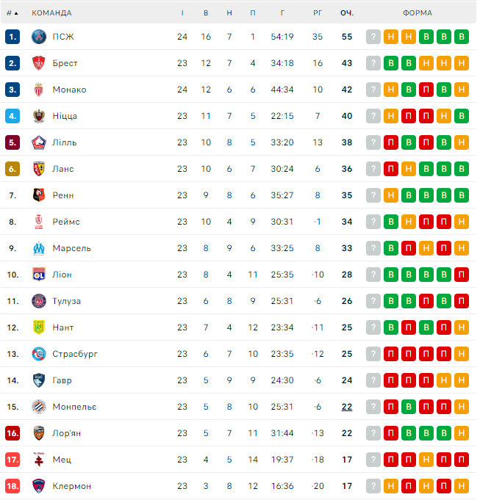Click the КОМАНДА column header

pos(51,12)
